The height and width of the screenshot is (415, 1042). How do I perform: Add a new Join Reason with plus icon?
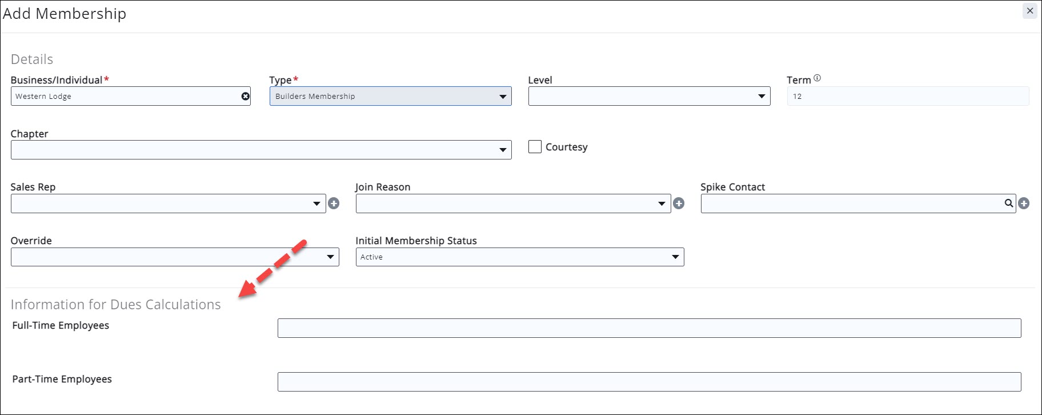(x=679, y=203)
